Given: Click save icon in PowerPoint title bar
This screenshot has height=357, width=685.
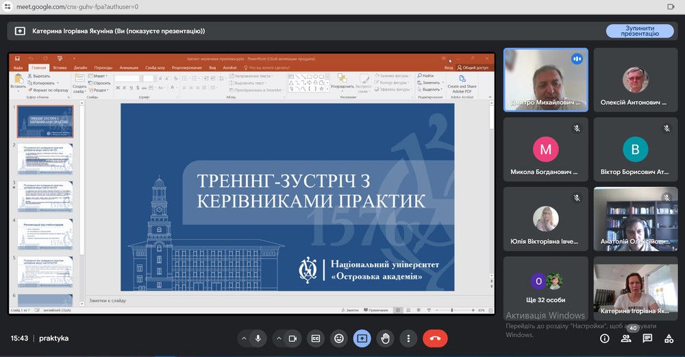Looking at the screenshot, I should point(17,58).
